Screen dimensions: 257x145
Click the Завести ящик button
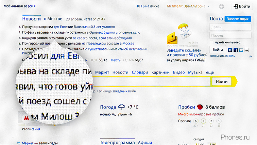[x=238, y=19]
